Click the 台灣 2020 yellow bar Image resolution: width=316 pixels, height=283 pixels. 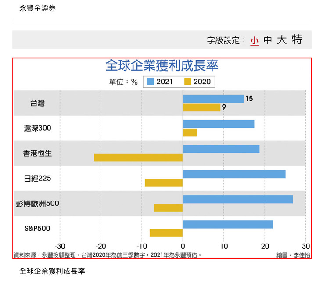click(x=201, y=107)
